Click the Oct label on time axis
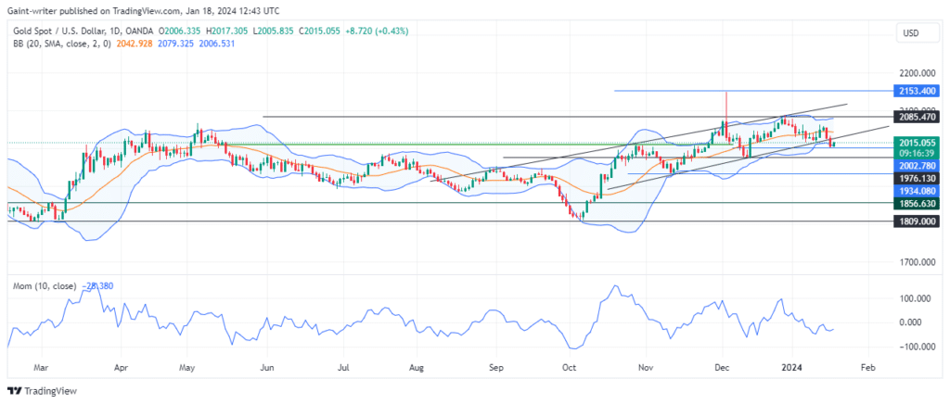This screenshot has width=950, height=404. pyautogui.click(x=569, y=367)
